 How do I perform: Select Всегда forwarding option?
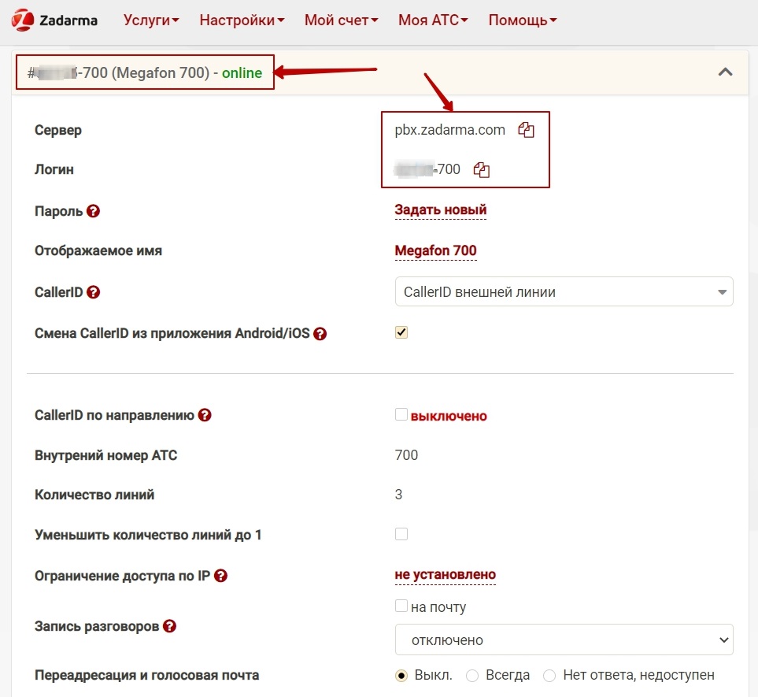point(472,675)
